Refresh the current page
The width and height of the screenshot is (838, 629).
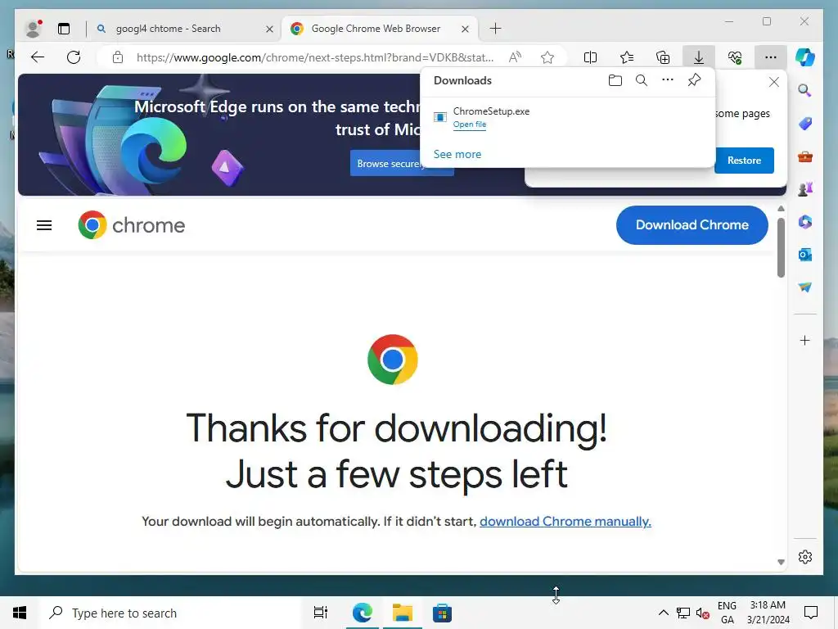(74, 57)
